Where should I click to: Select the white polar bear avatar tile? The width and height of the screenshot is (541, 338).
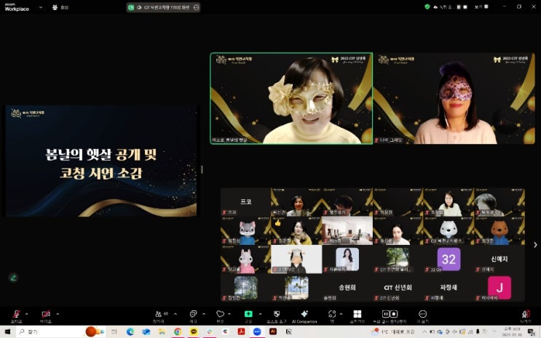(449, 230)
